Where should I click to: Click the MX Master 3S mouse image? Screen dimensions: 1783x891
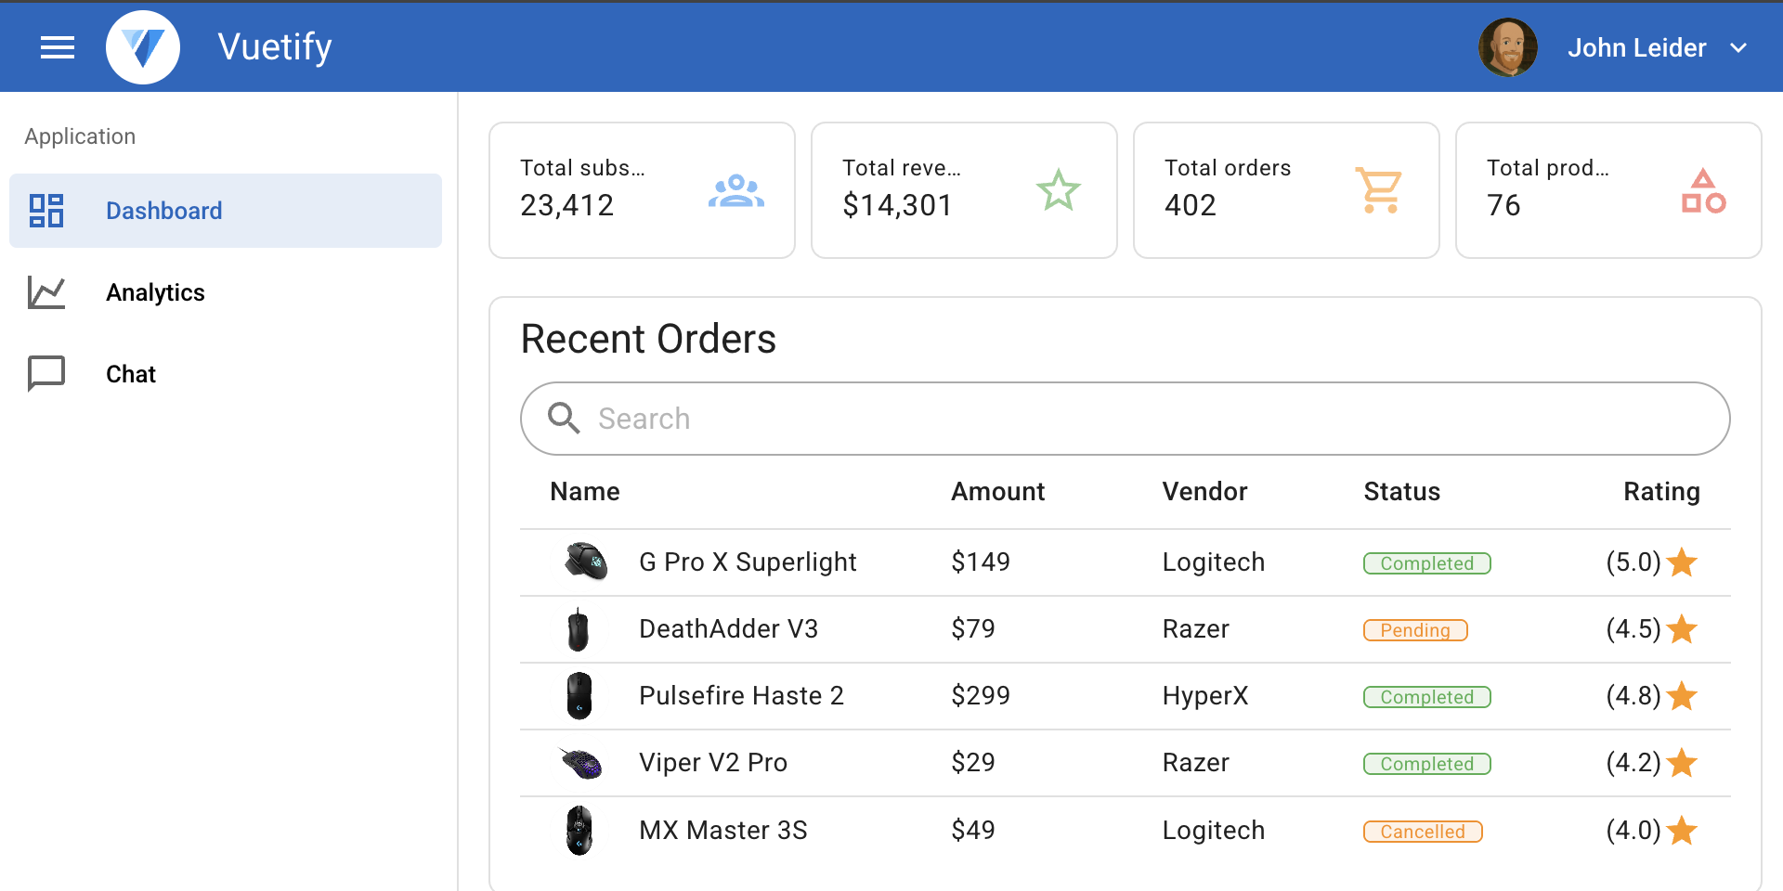(x=579, y=830)
